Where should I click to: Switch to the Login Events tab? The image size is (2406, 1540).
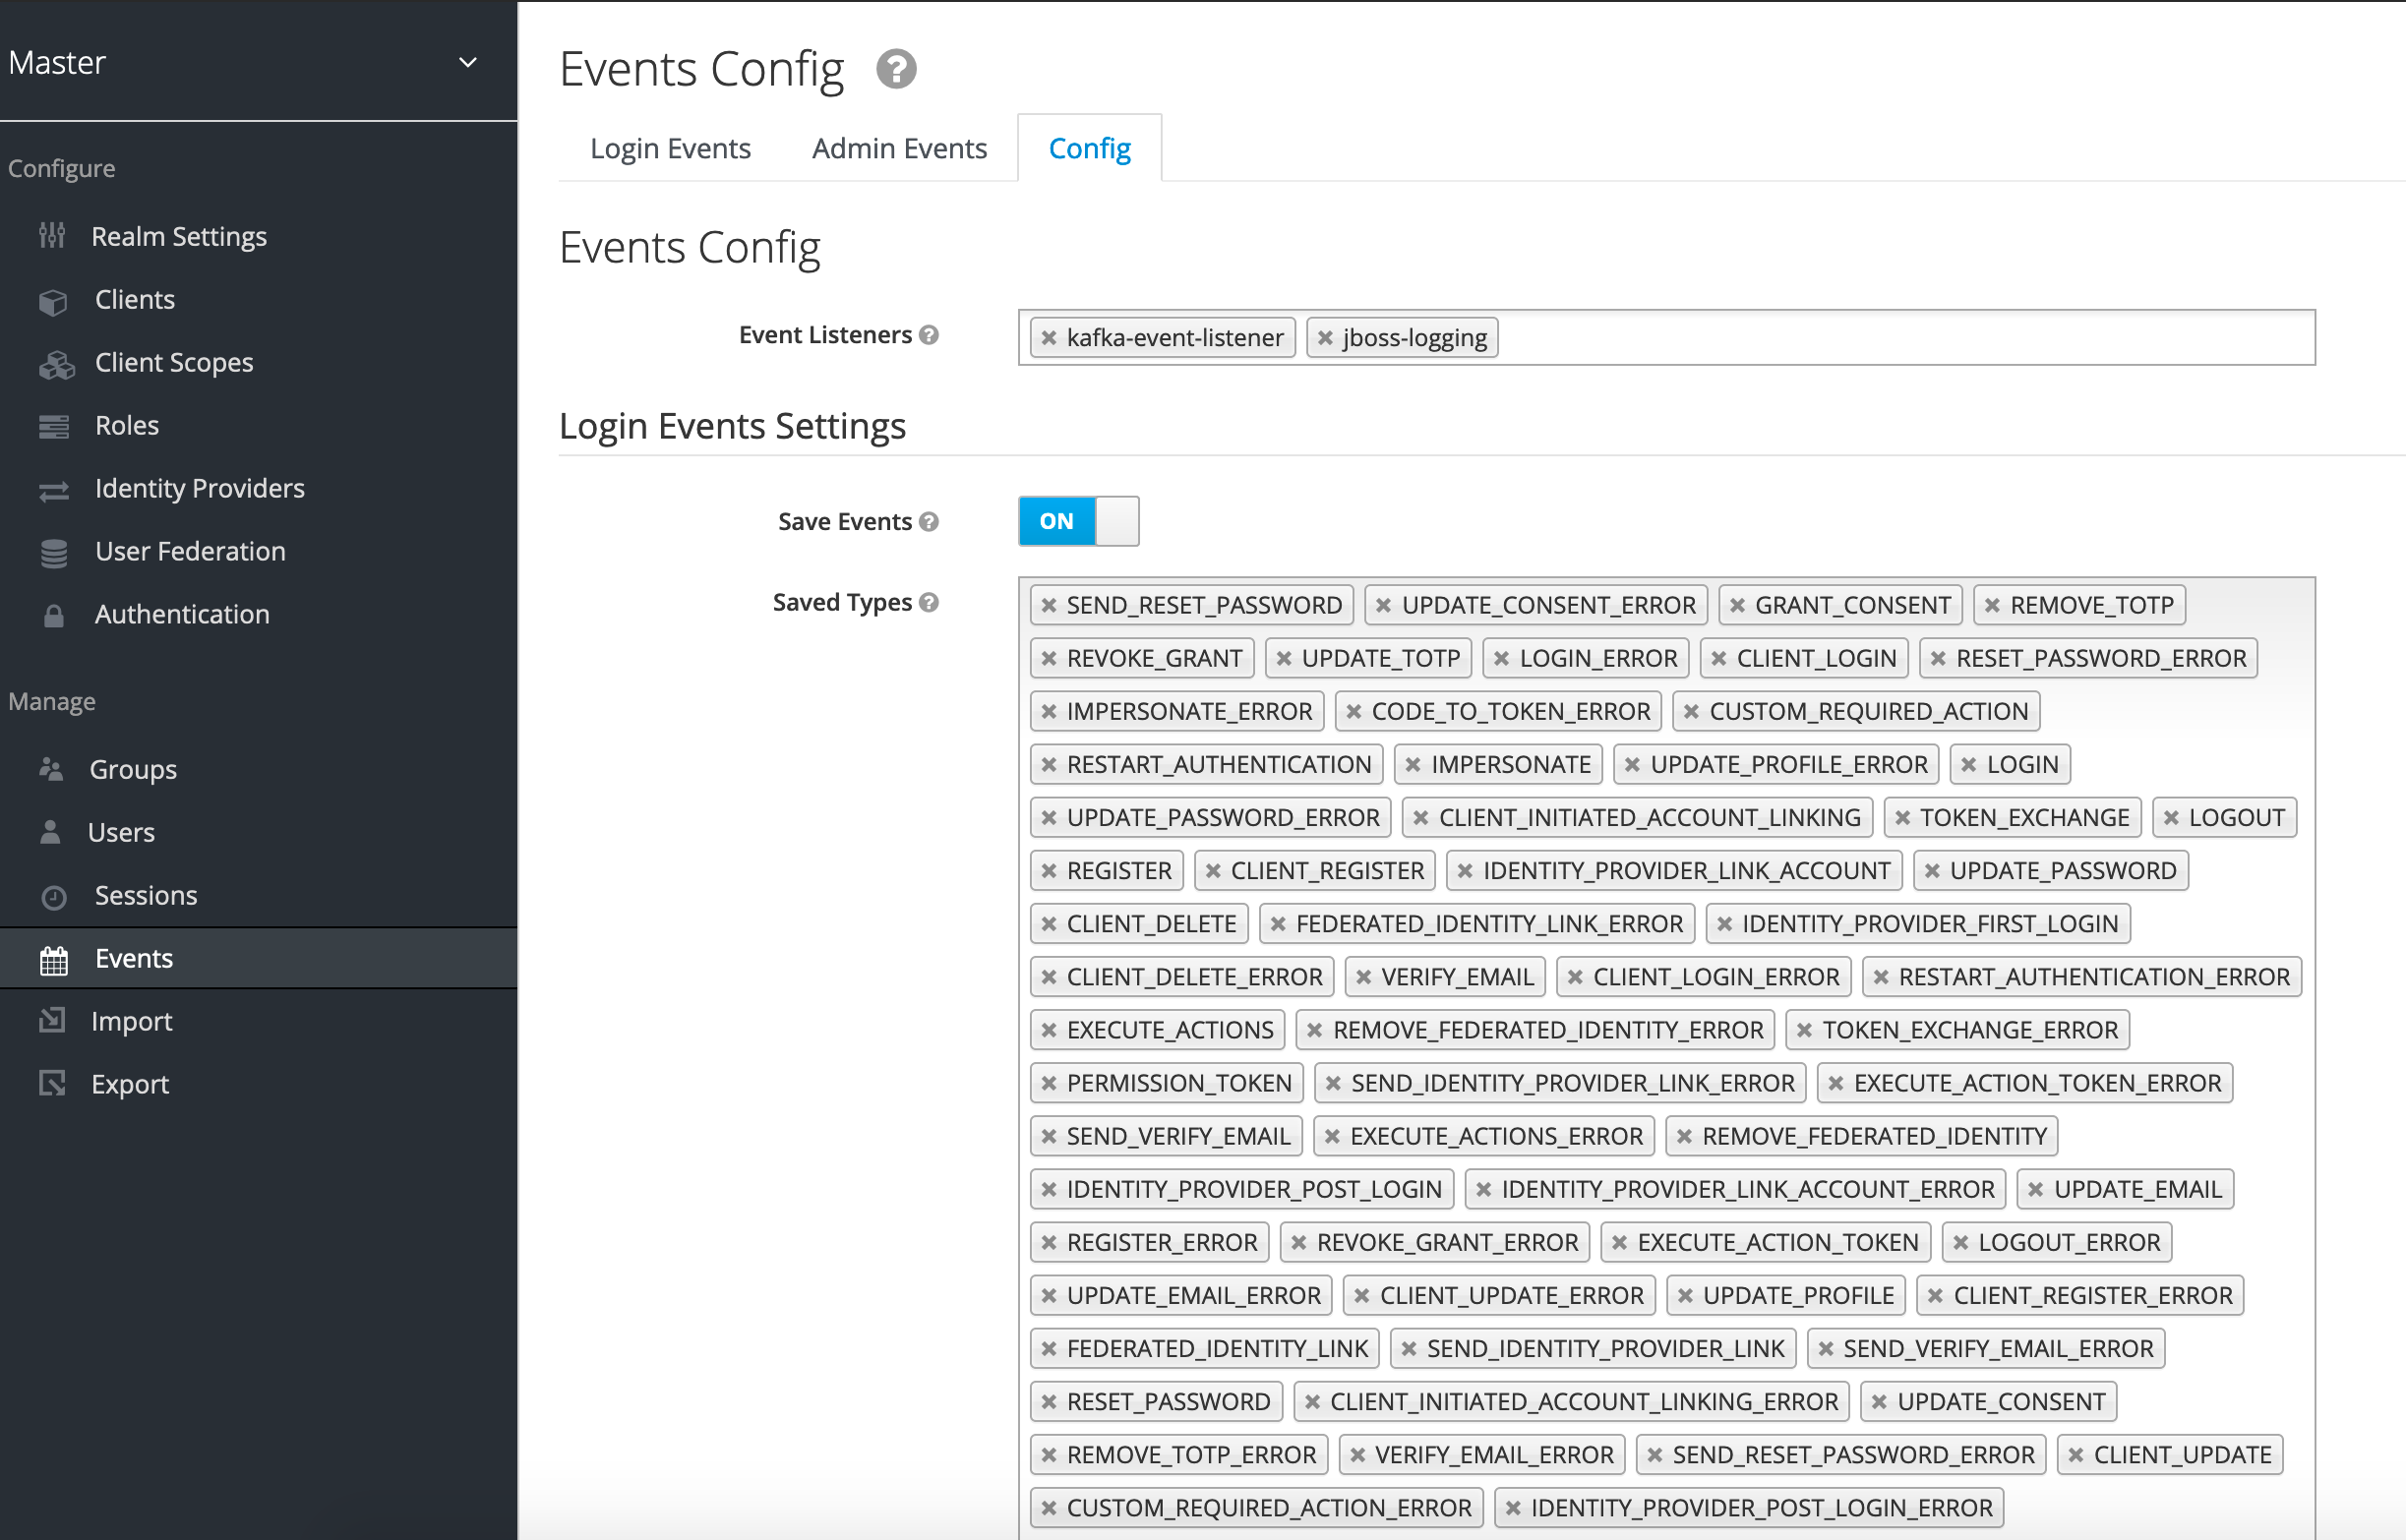click(670, 147)
